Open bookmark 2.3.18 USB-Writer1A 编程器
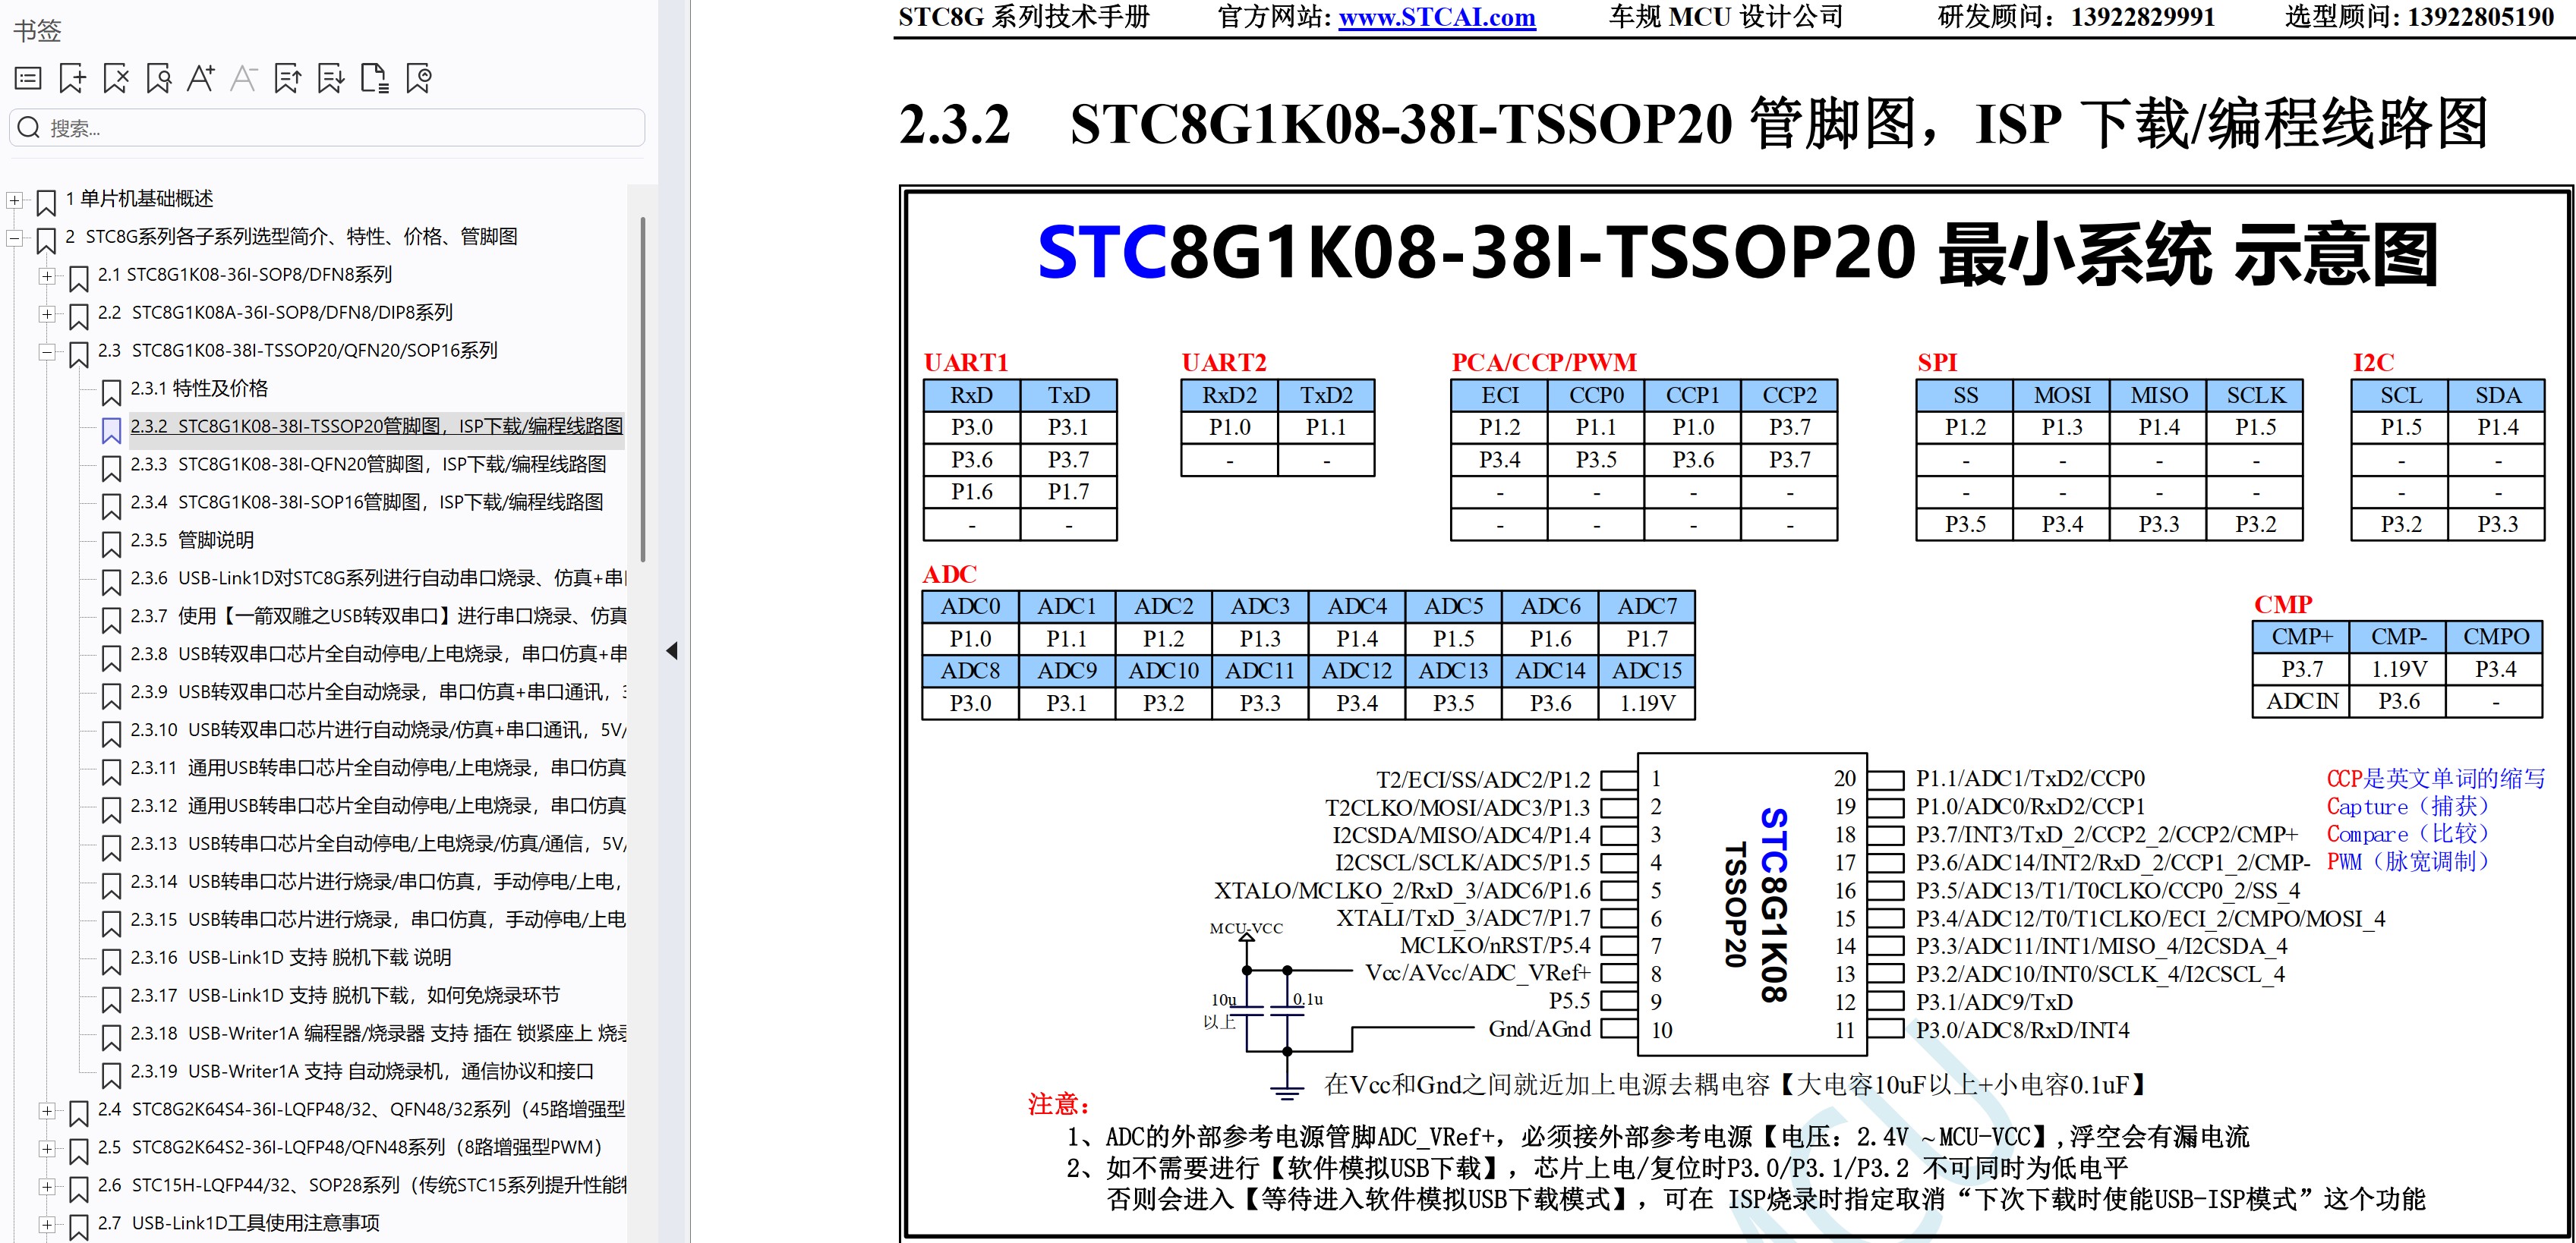 click(378, 1034)
